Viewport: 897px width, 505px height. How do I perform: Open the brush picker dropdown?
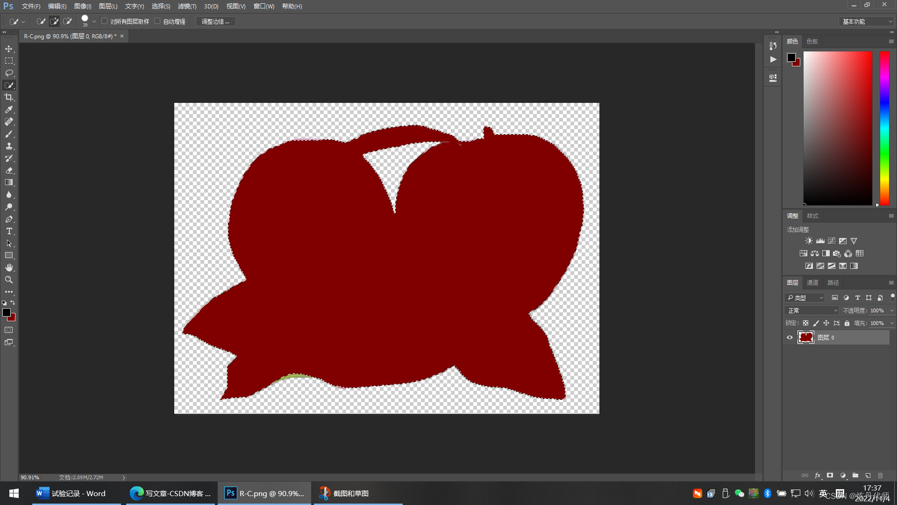(x=94, y=22)
